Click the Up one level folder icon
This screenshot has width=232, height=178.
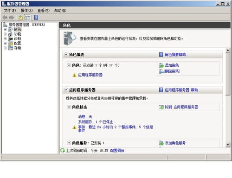[x=20, y=18]
